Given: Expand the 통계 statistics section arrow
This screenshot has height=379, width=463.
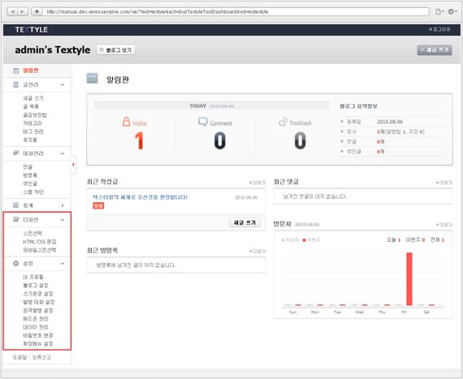Looking at the screenshot, I should [x=63, y=205].
